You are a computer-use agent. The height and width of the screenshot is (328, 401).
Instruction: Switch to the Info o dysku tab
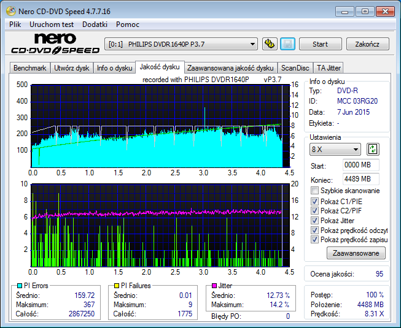[114, 68]
